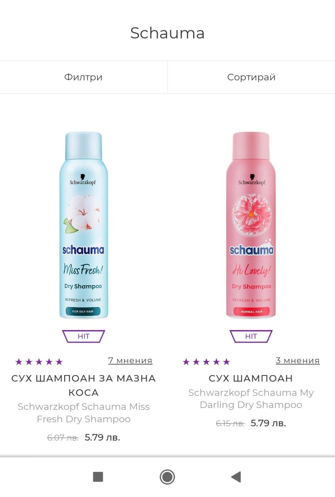This screenshot has height=497, width=335.
Task: Open Schwarzkopf Schauma My Darling Dry Shampoo
Action: coord(251,399)
